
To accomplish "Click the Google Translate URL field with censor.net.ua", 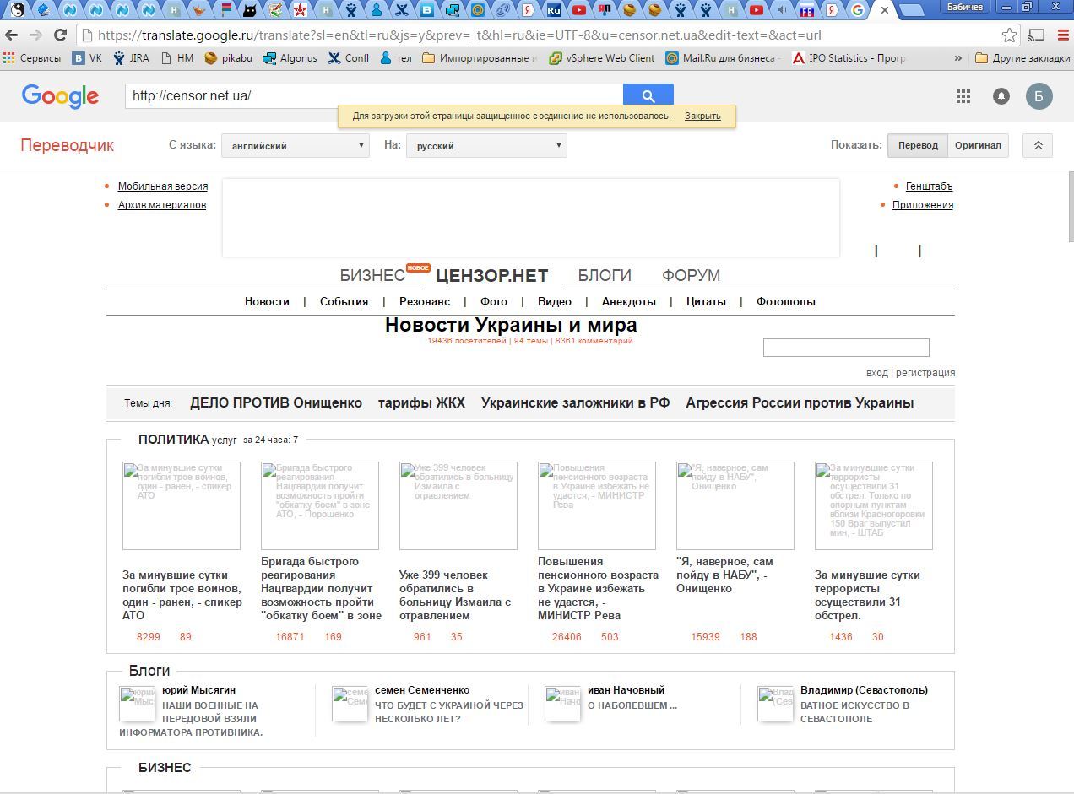I will [x=374, y=95].
